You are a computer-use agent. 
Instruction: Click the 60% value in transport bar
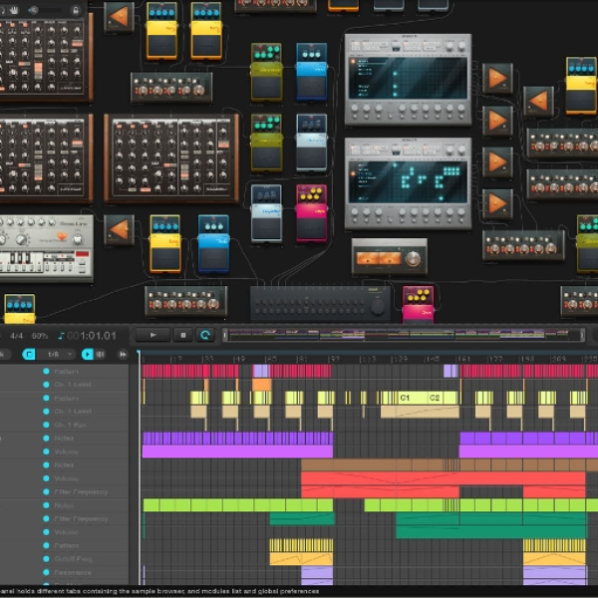pos(40,336)
